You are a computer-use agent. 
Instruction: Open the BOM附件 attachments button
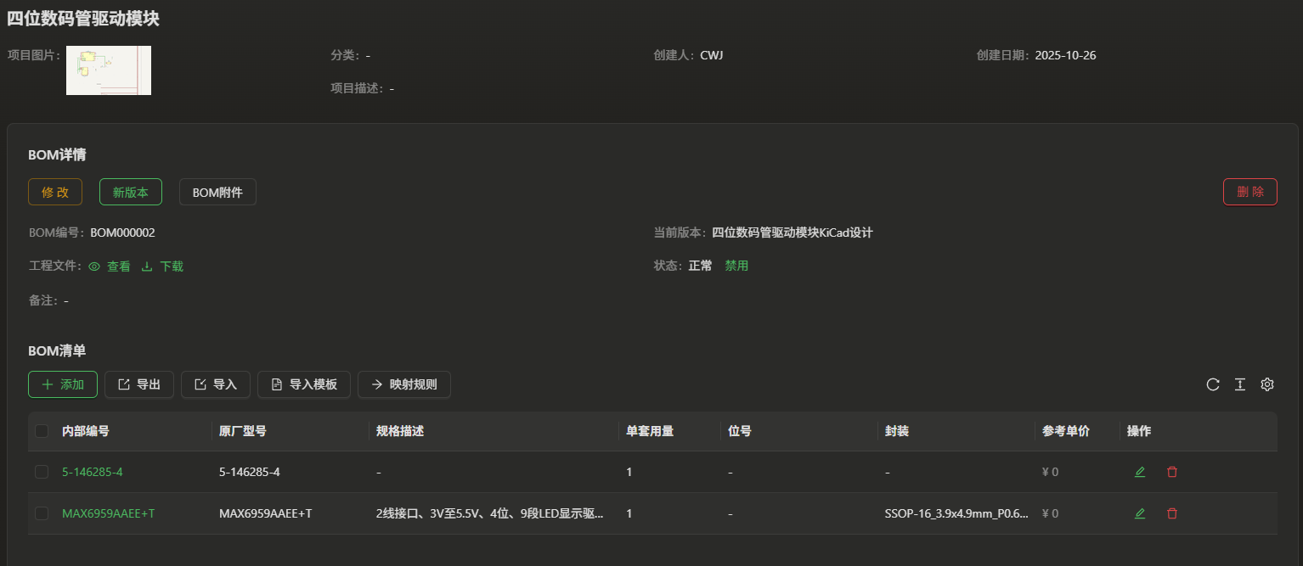[x=217, y=192]
